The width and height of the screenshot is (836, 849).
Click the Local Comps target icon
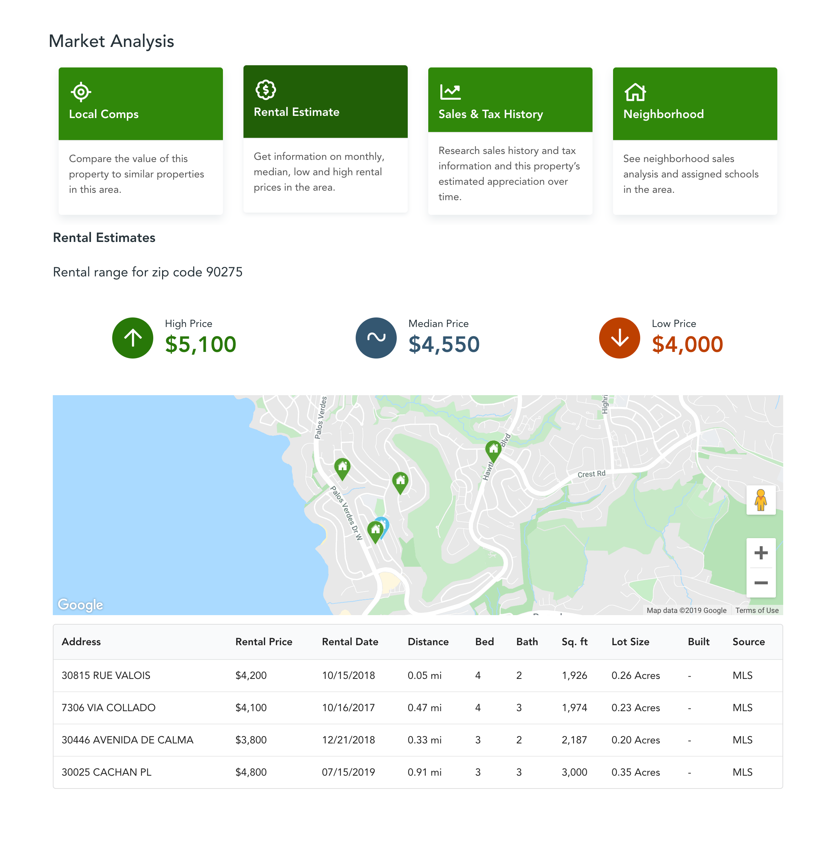(81, 92)
